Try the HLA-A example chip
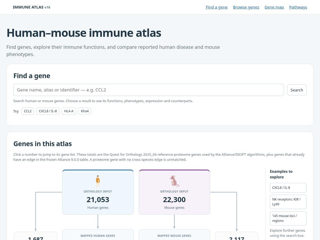 pyautogui.click(x=69, y=111)
